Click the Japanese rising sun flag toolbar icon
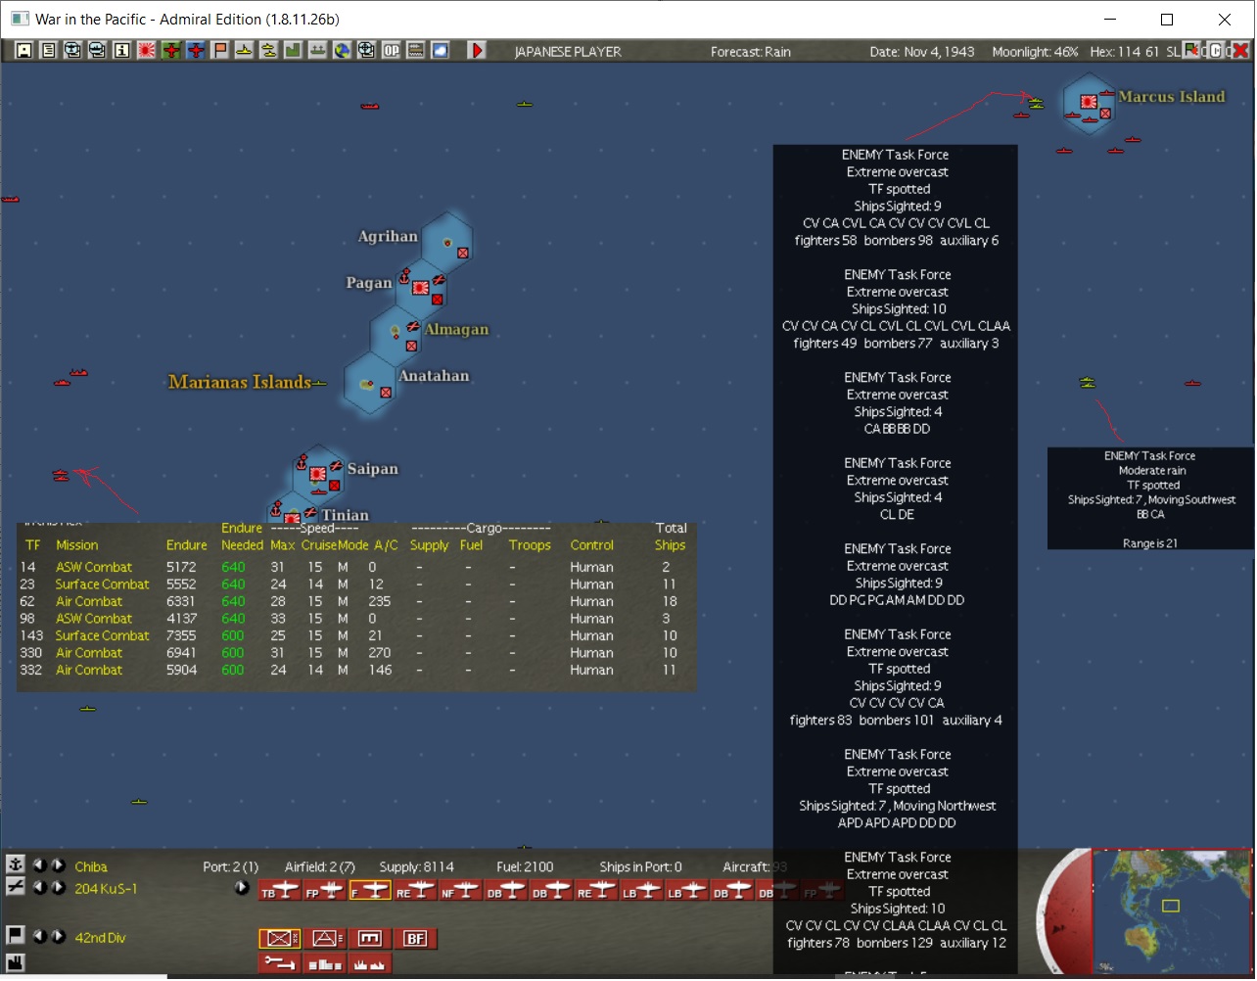 coord(147,51)
